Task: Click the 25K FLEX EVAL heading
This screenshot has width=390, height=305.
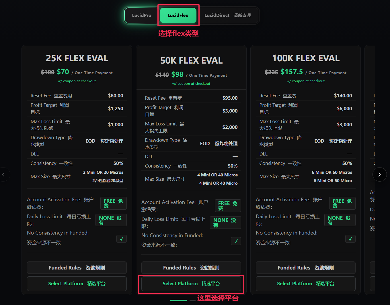Action: (x=77, y=58)
